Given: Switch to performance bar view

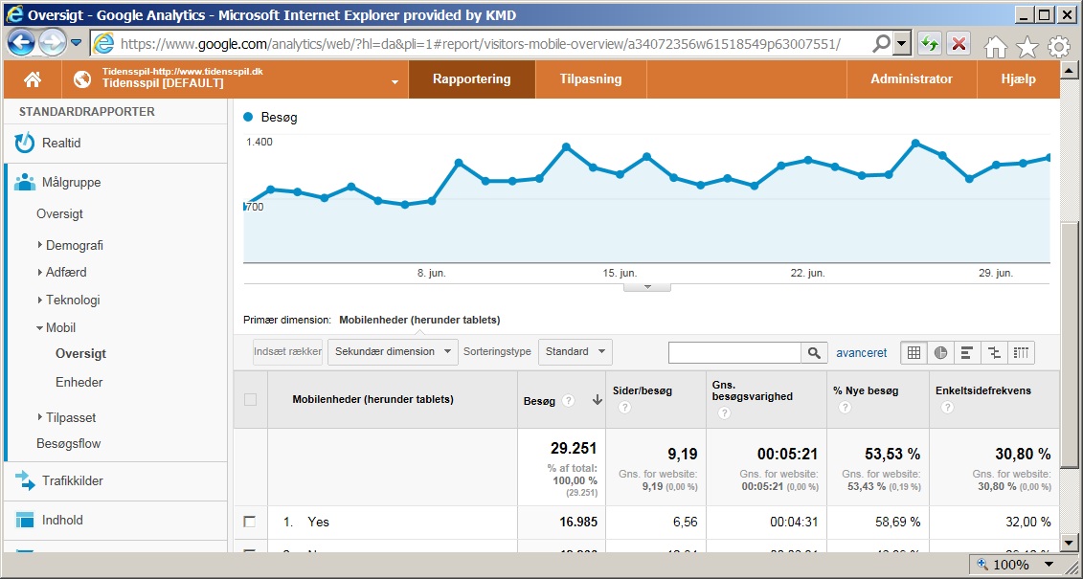Looking at the screenshot, I should (967, 352).
